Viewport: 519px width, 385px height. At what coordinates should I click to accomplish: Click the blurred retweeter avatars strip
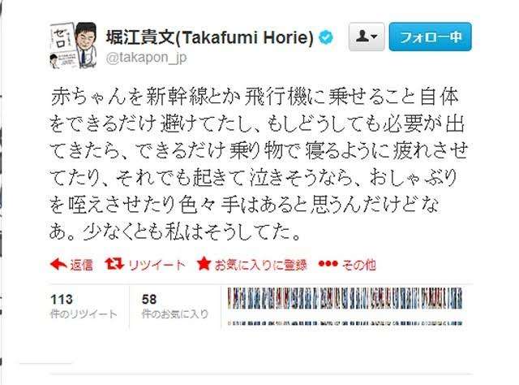(345, 298)
